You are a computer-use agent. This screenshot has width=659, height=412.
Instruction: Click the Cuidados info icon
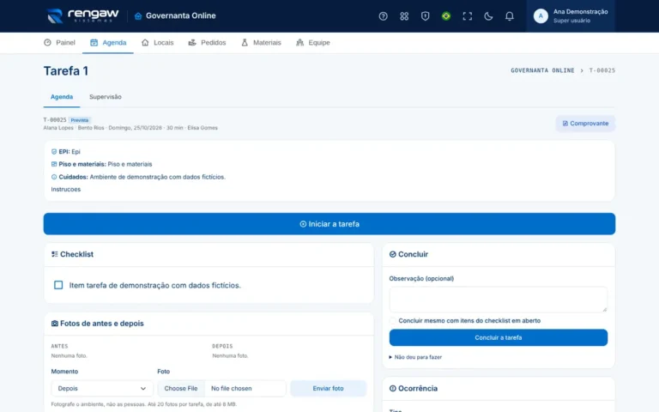54,177
